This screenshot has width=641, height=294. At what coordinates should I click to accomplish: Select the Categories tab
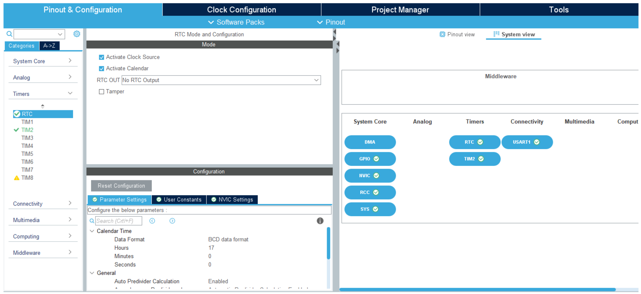click(21, 46)
